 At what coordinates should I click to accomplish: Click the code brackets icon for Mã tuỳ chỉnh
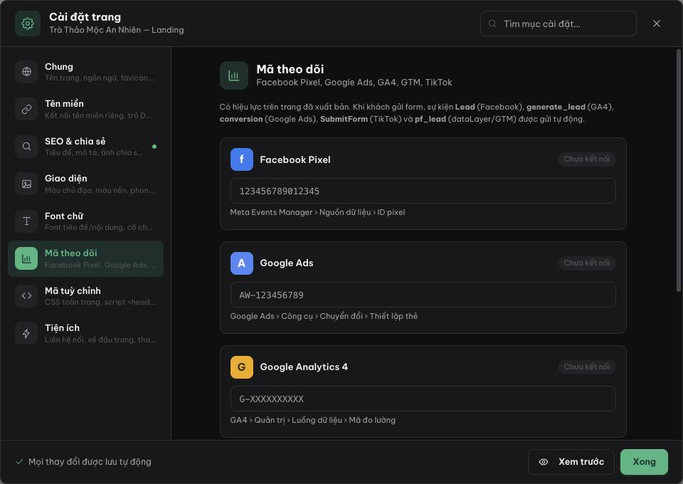(26, 296)
